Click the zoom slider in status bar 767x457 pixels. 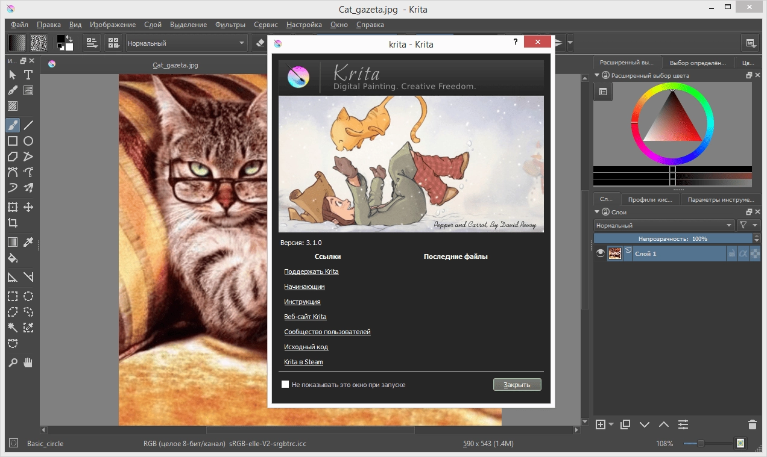(707, 444)
